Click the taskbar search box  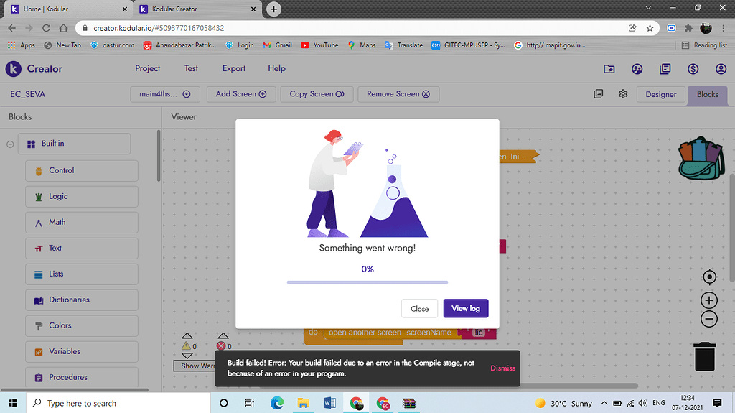(x=118, y=403)
